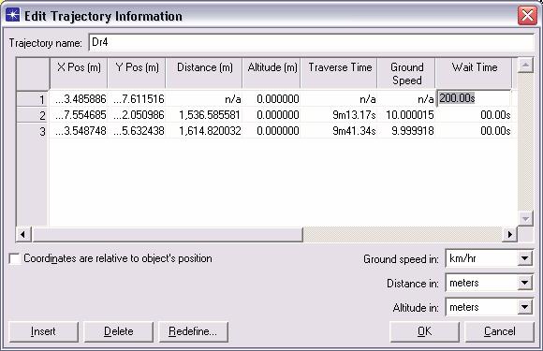The width and height of the screenshot is (543, 351).
Task: Click the Y Pos cell ...2.050986
Action: tap(137, 115)
